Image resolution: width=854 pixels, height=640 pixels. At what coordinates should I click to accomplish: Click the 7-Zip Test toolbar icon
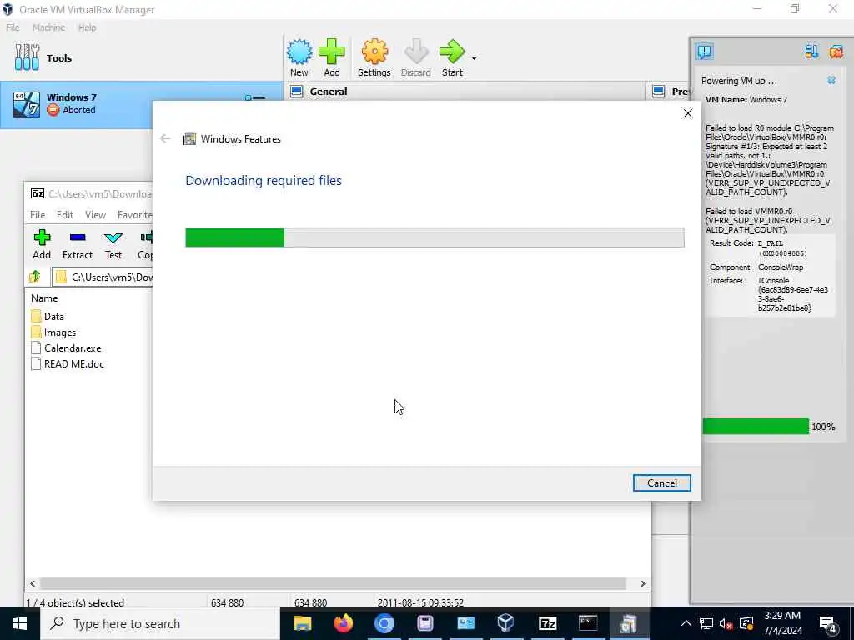113,244
